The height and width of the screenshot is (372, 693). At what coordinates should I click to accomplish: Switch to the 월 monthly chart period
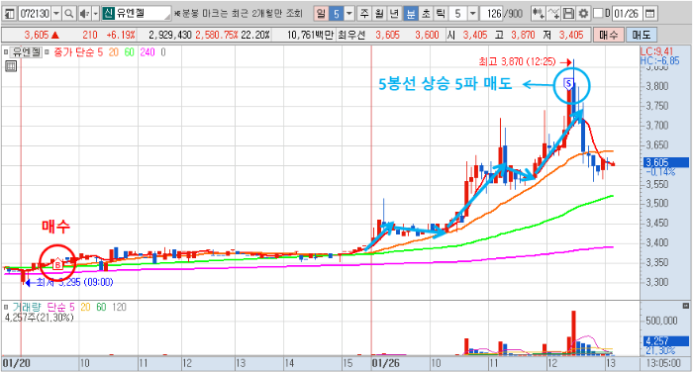coord(379,14)
